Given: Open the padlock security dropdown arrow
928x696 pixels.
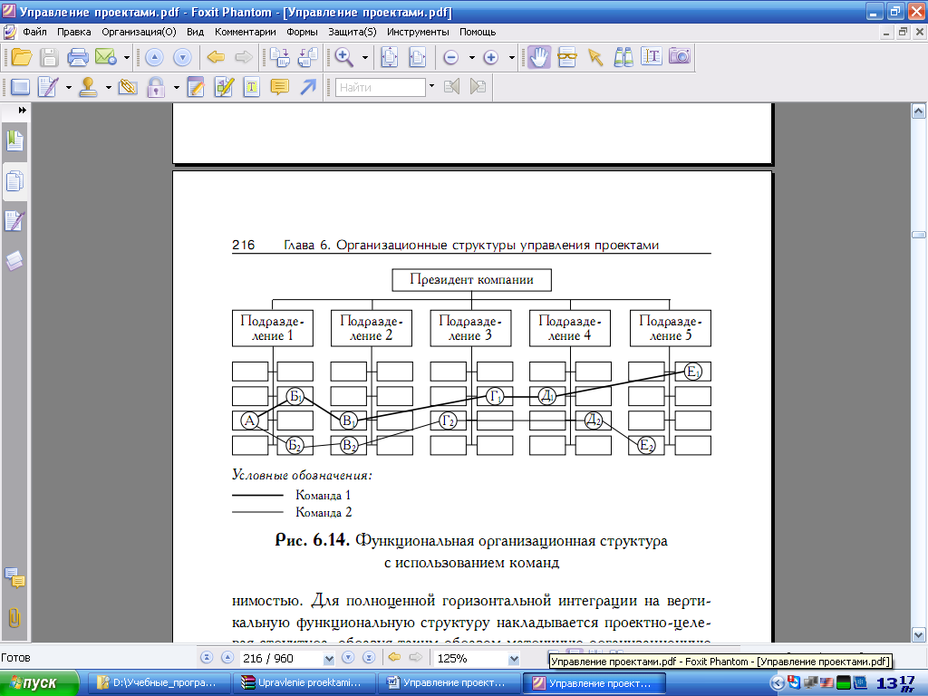Looking at the screenshot, I should [x=176, y=88].
